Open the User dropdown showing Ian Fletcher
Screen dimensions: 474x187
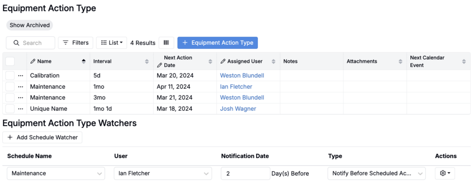pos(162,173)
